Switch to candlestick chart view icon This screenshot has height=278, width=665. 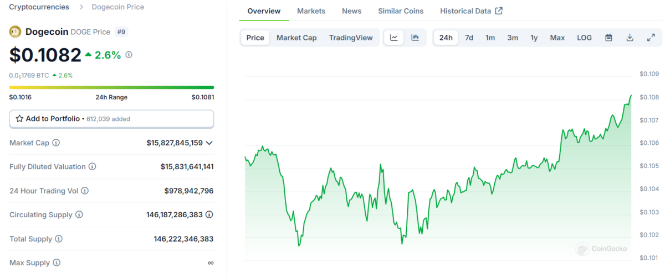pyautogui.click(x=415, y=38)
